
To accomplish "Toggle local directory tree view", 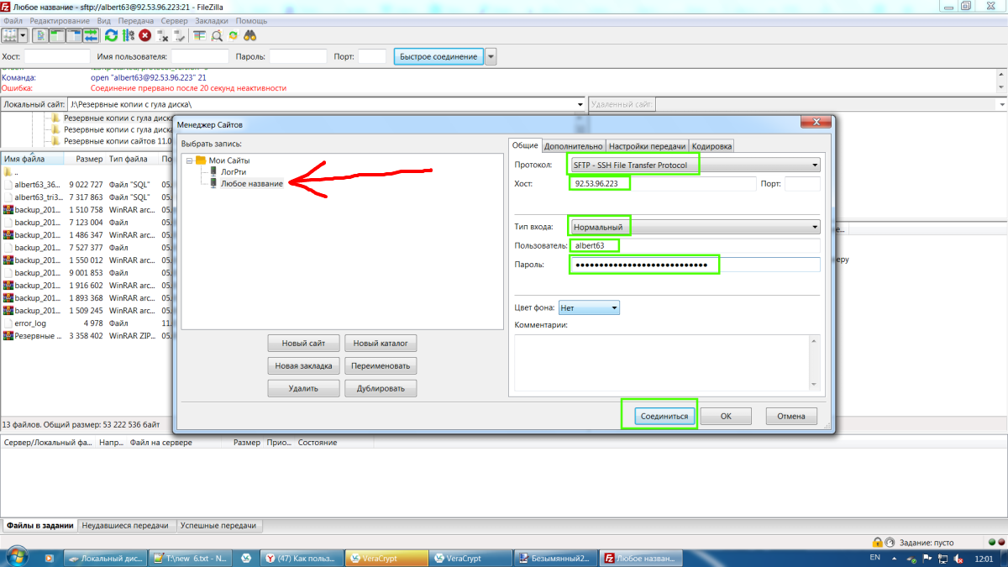I will click(56, 34).
